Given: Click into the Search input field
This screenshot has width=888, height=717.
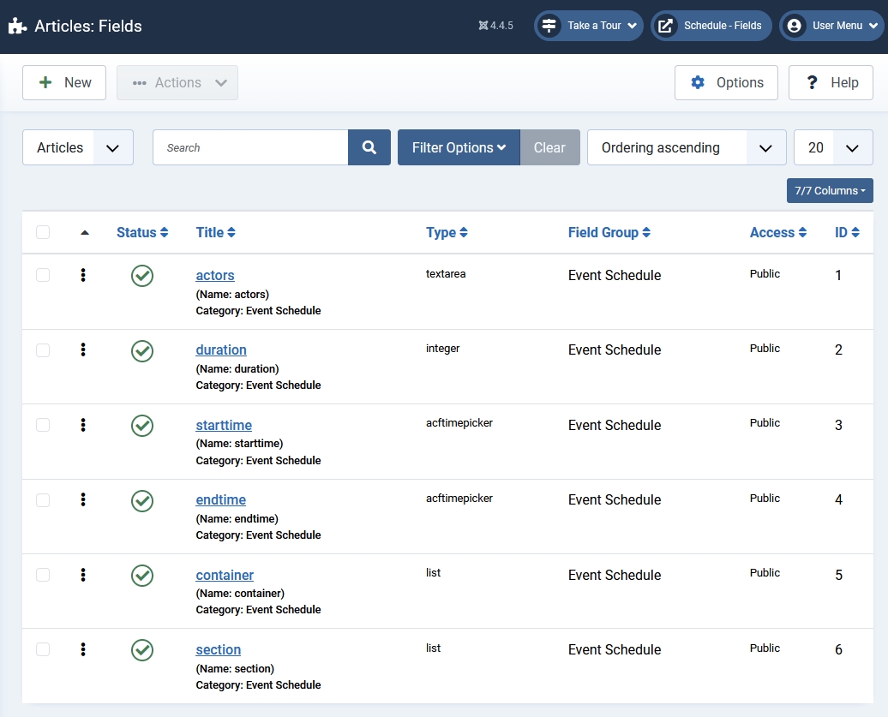Looking at the screenshot, I should (x=250, y=147).
